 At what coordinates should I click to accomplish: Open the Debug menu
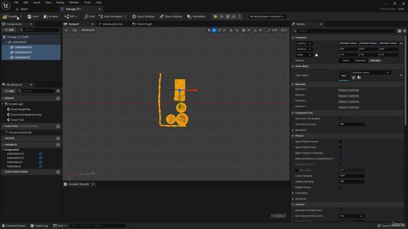pyautogui.click(x=60, y=3)
